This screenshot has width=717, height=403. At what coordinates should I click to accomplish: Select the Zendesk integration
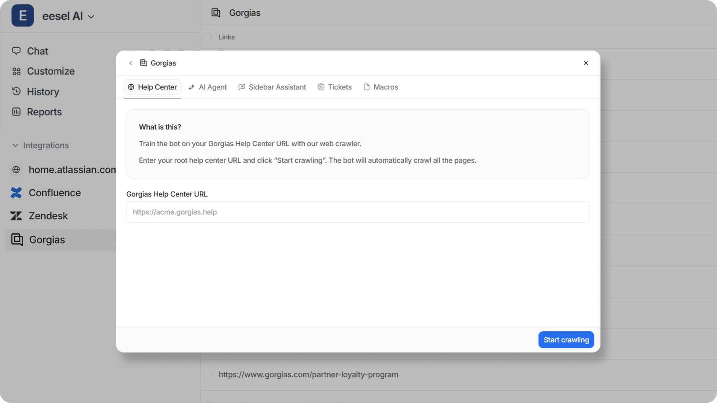48,216
